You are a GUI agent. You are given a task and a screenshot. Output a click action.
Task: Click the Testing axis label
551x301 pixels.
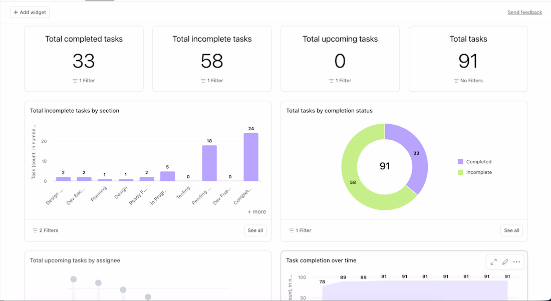click(183, 192)
